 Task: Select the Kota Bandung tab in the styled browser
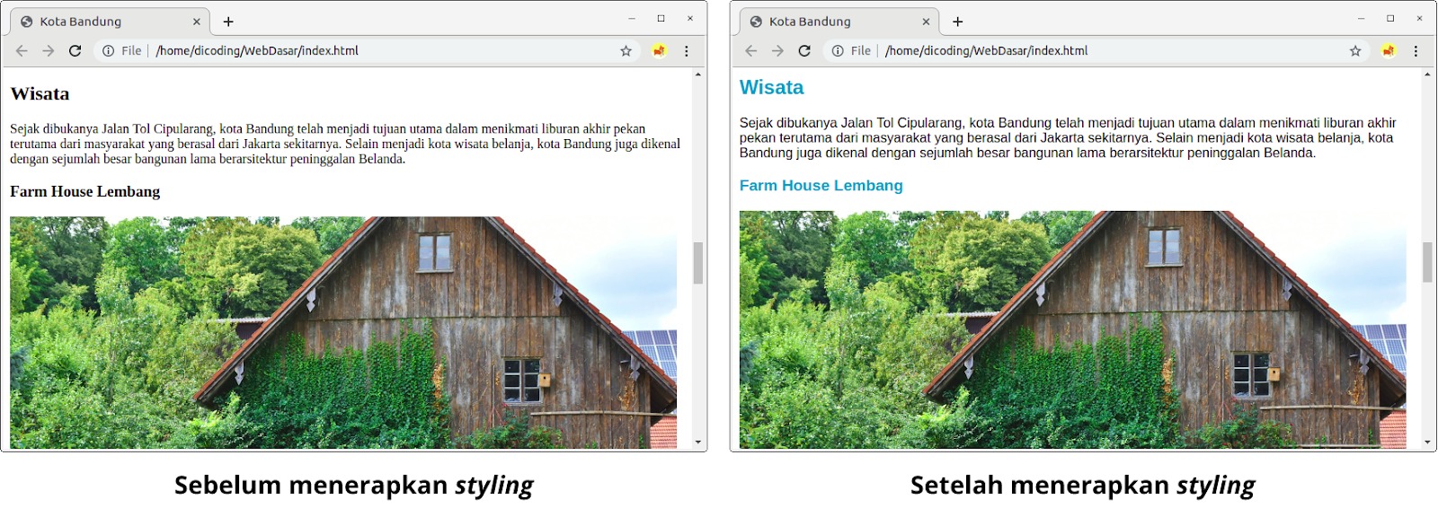pos(818,22)
